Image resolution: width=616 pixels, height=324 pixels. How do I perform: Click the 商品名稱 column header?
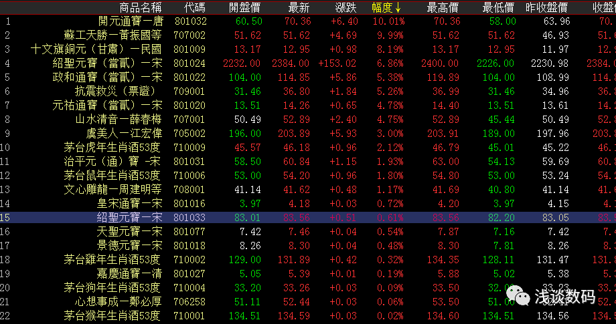[x=140, y=7]
